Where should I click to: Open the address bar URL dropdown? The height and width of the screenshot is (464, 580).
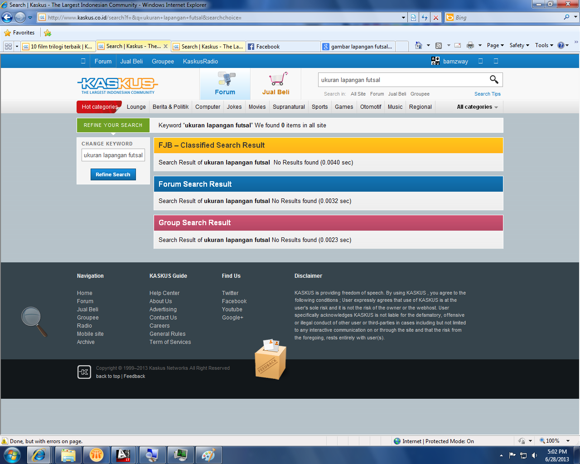coord(404,18)
